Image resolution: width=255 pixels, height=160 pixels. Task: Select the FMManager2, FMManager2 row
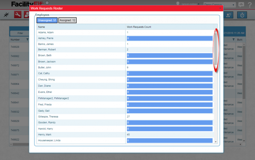[125, 98]
